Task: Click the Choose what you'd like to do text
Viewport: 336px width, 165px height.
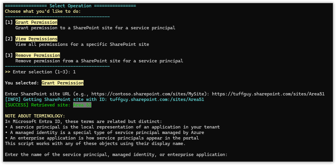Action: pos(43,11)
